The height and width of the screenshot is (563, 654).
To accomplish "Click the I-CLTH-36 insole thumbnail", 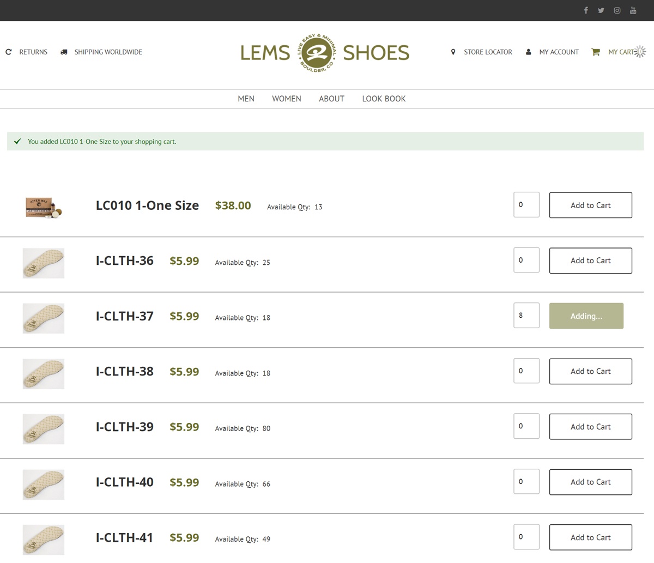I will (44, 263).
